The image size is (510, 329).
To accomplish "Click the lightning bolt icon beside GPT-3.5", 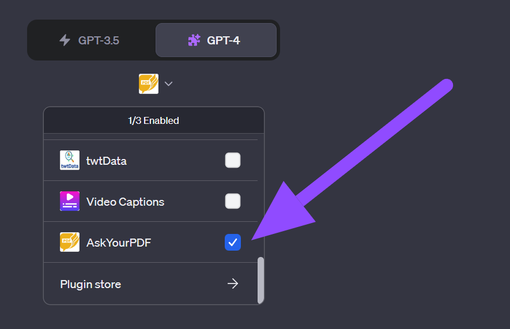I will pos(65,40).
